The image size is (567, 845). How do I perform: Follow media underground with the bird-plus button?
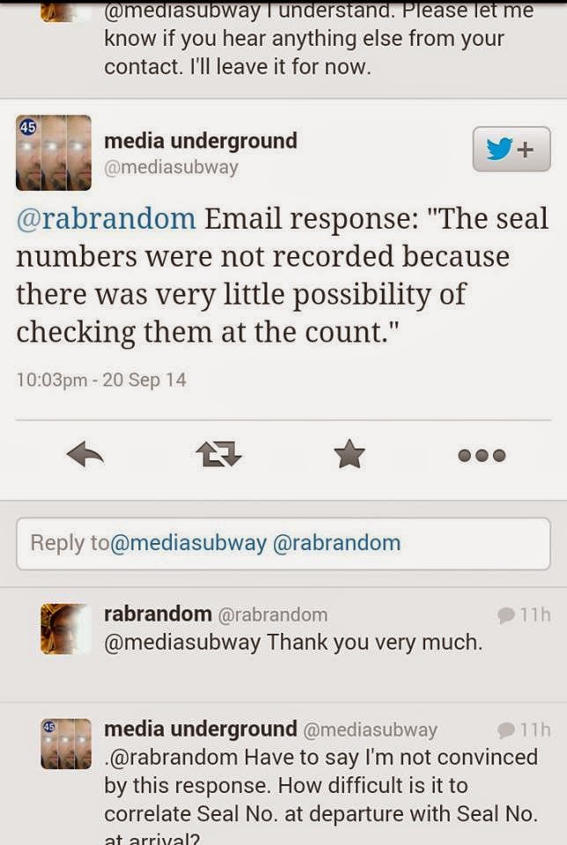click(512, 150)
